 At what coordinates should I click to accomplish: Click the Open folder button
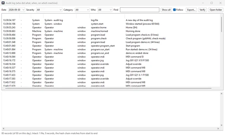[x=216, y=10]
